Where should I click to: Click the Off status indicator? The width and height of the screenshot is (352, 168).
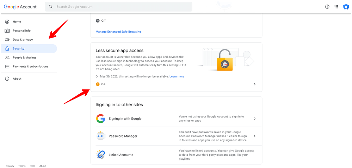coord(100,21)
